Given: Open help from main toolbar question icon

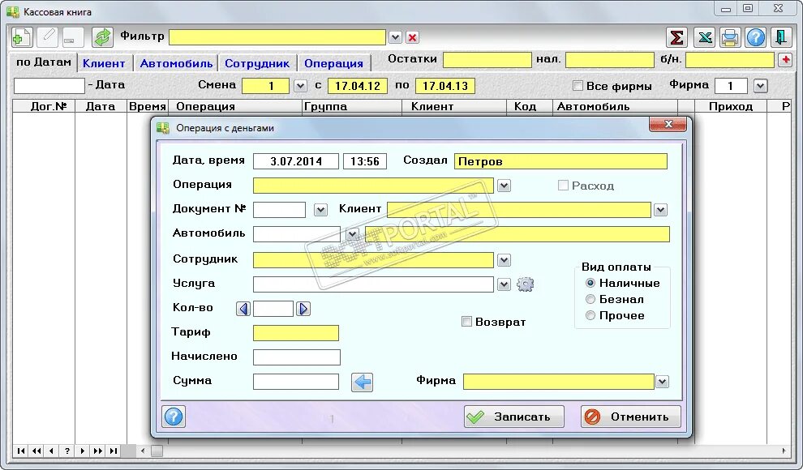Looking at the screenshot, I should tap(755, 37).
